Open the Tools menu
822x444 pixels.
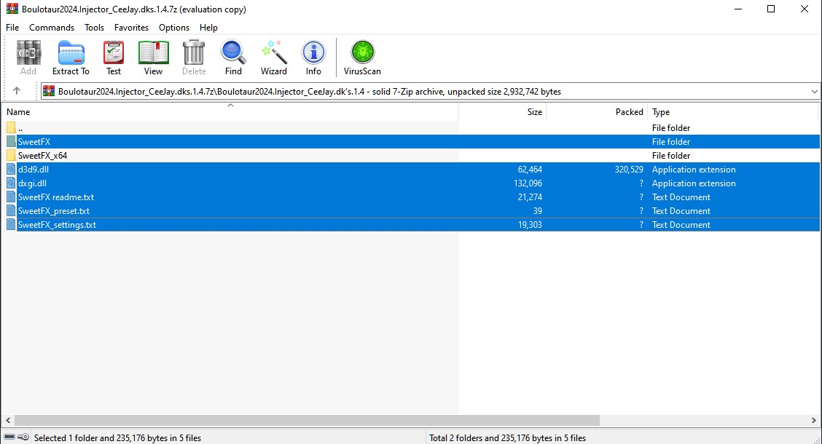coord(94,27)
